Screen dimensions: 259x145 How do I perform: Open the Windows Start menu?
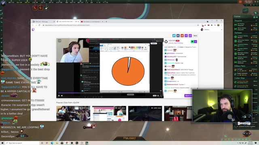[x=2, y=143]
